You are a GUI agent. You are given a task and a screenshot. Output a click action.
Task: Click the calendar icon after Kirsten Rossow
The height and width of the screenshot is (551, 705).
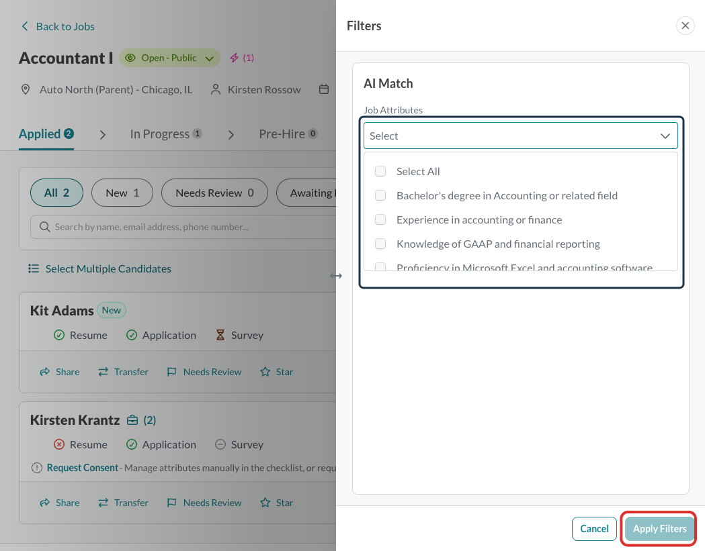pyautogui.click(x=324, y=89)
